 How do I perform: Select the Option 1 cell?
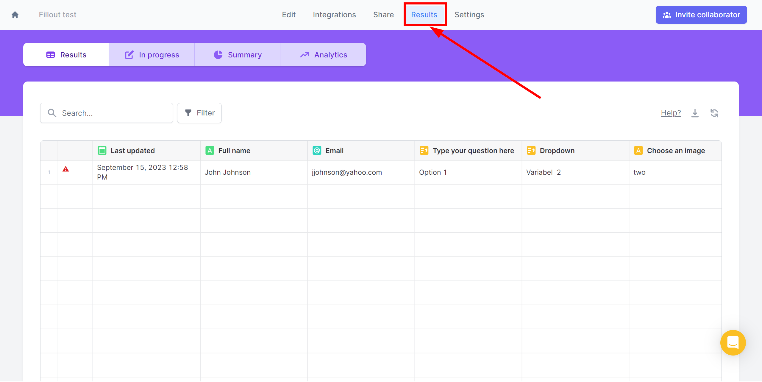coord(468,172)
